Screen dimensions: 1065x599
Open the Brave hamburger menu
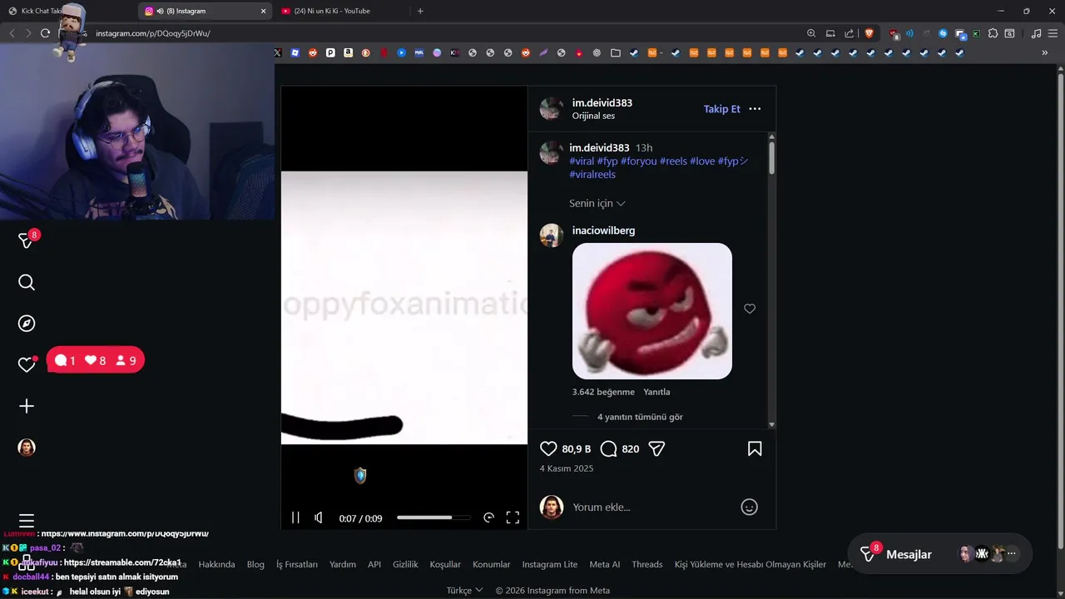click(x=1053, y=33)
